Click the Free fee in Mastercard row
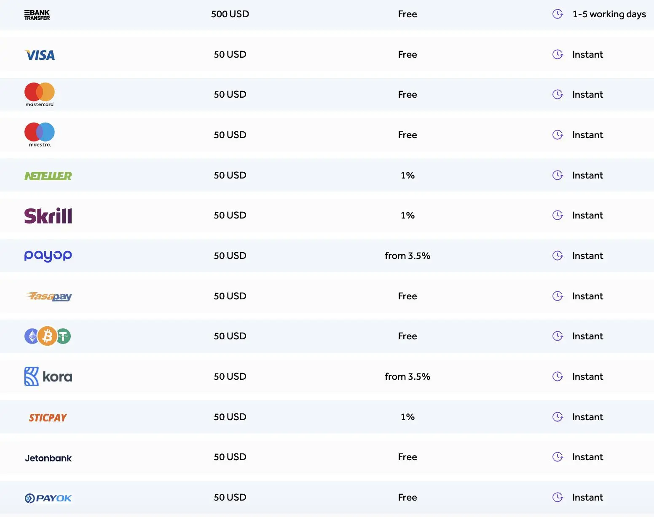Screen dimensions: 654x517 pos(407,94)
